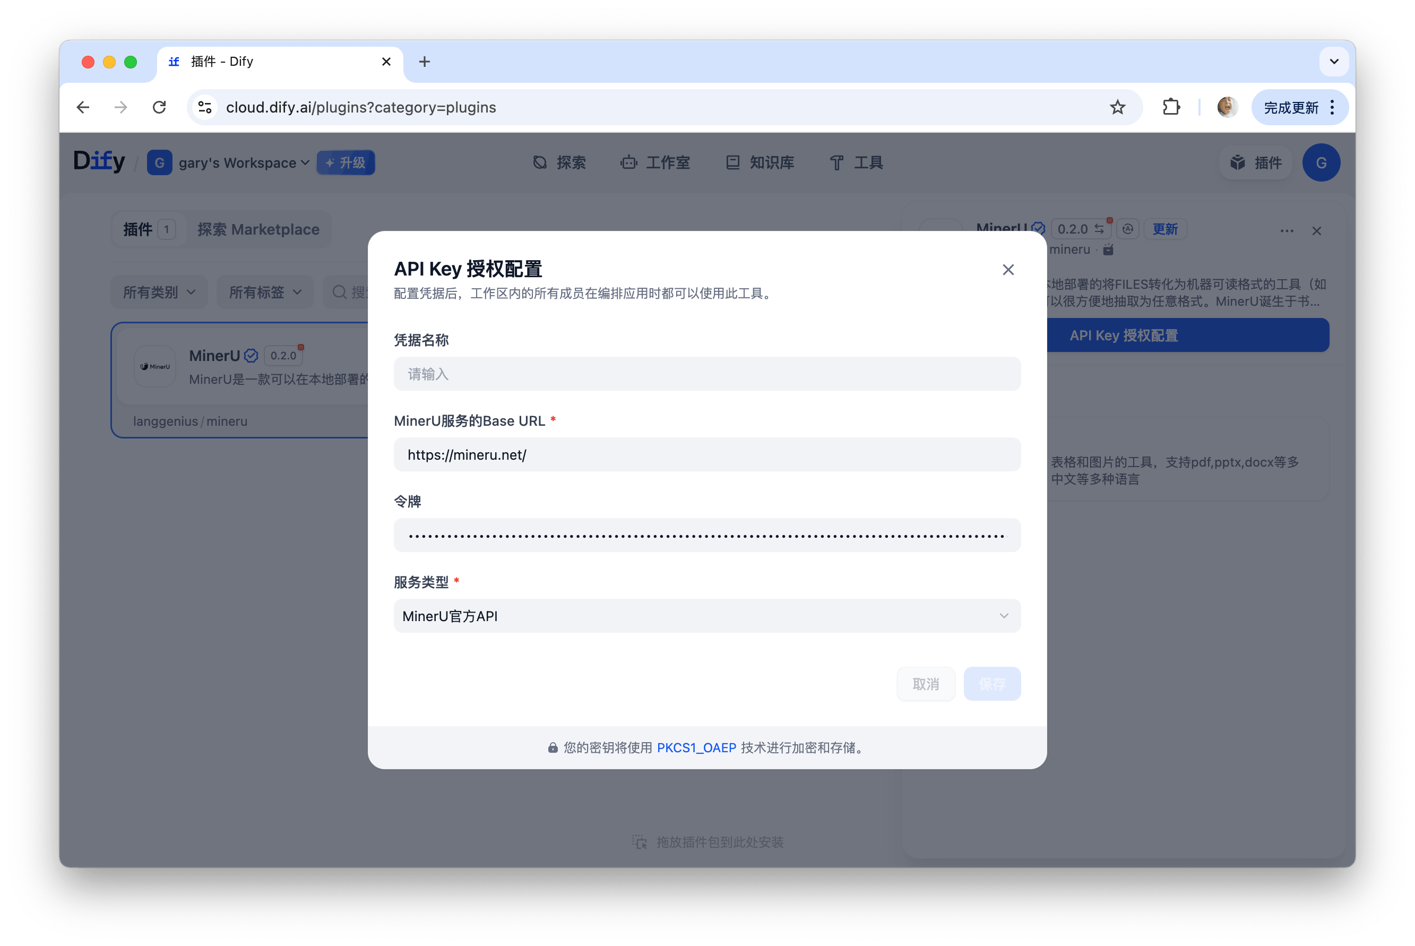Open the service type dropdown
Image resolution: width=1415 pixels, height=946 pixels.
[706, 616]
